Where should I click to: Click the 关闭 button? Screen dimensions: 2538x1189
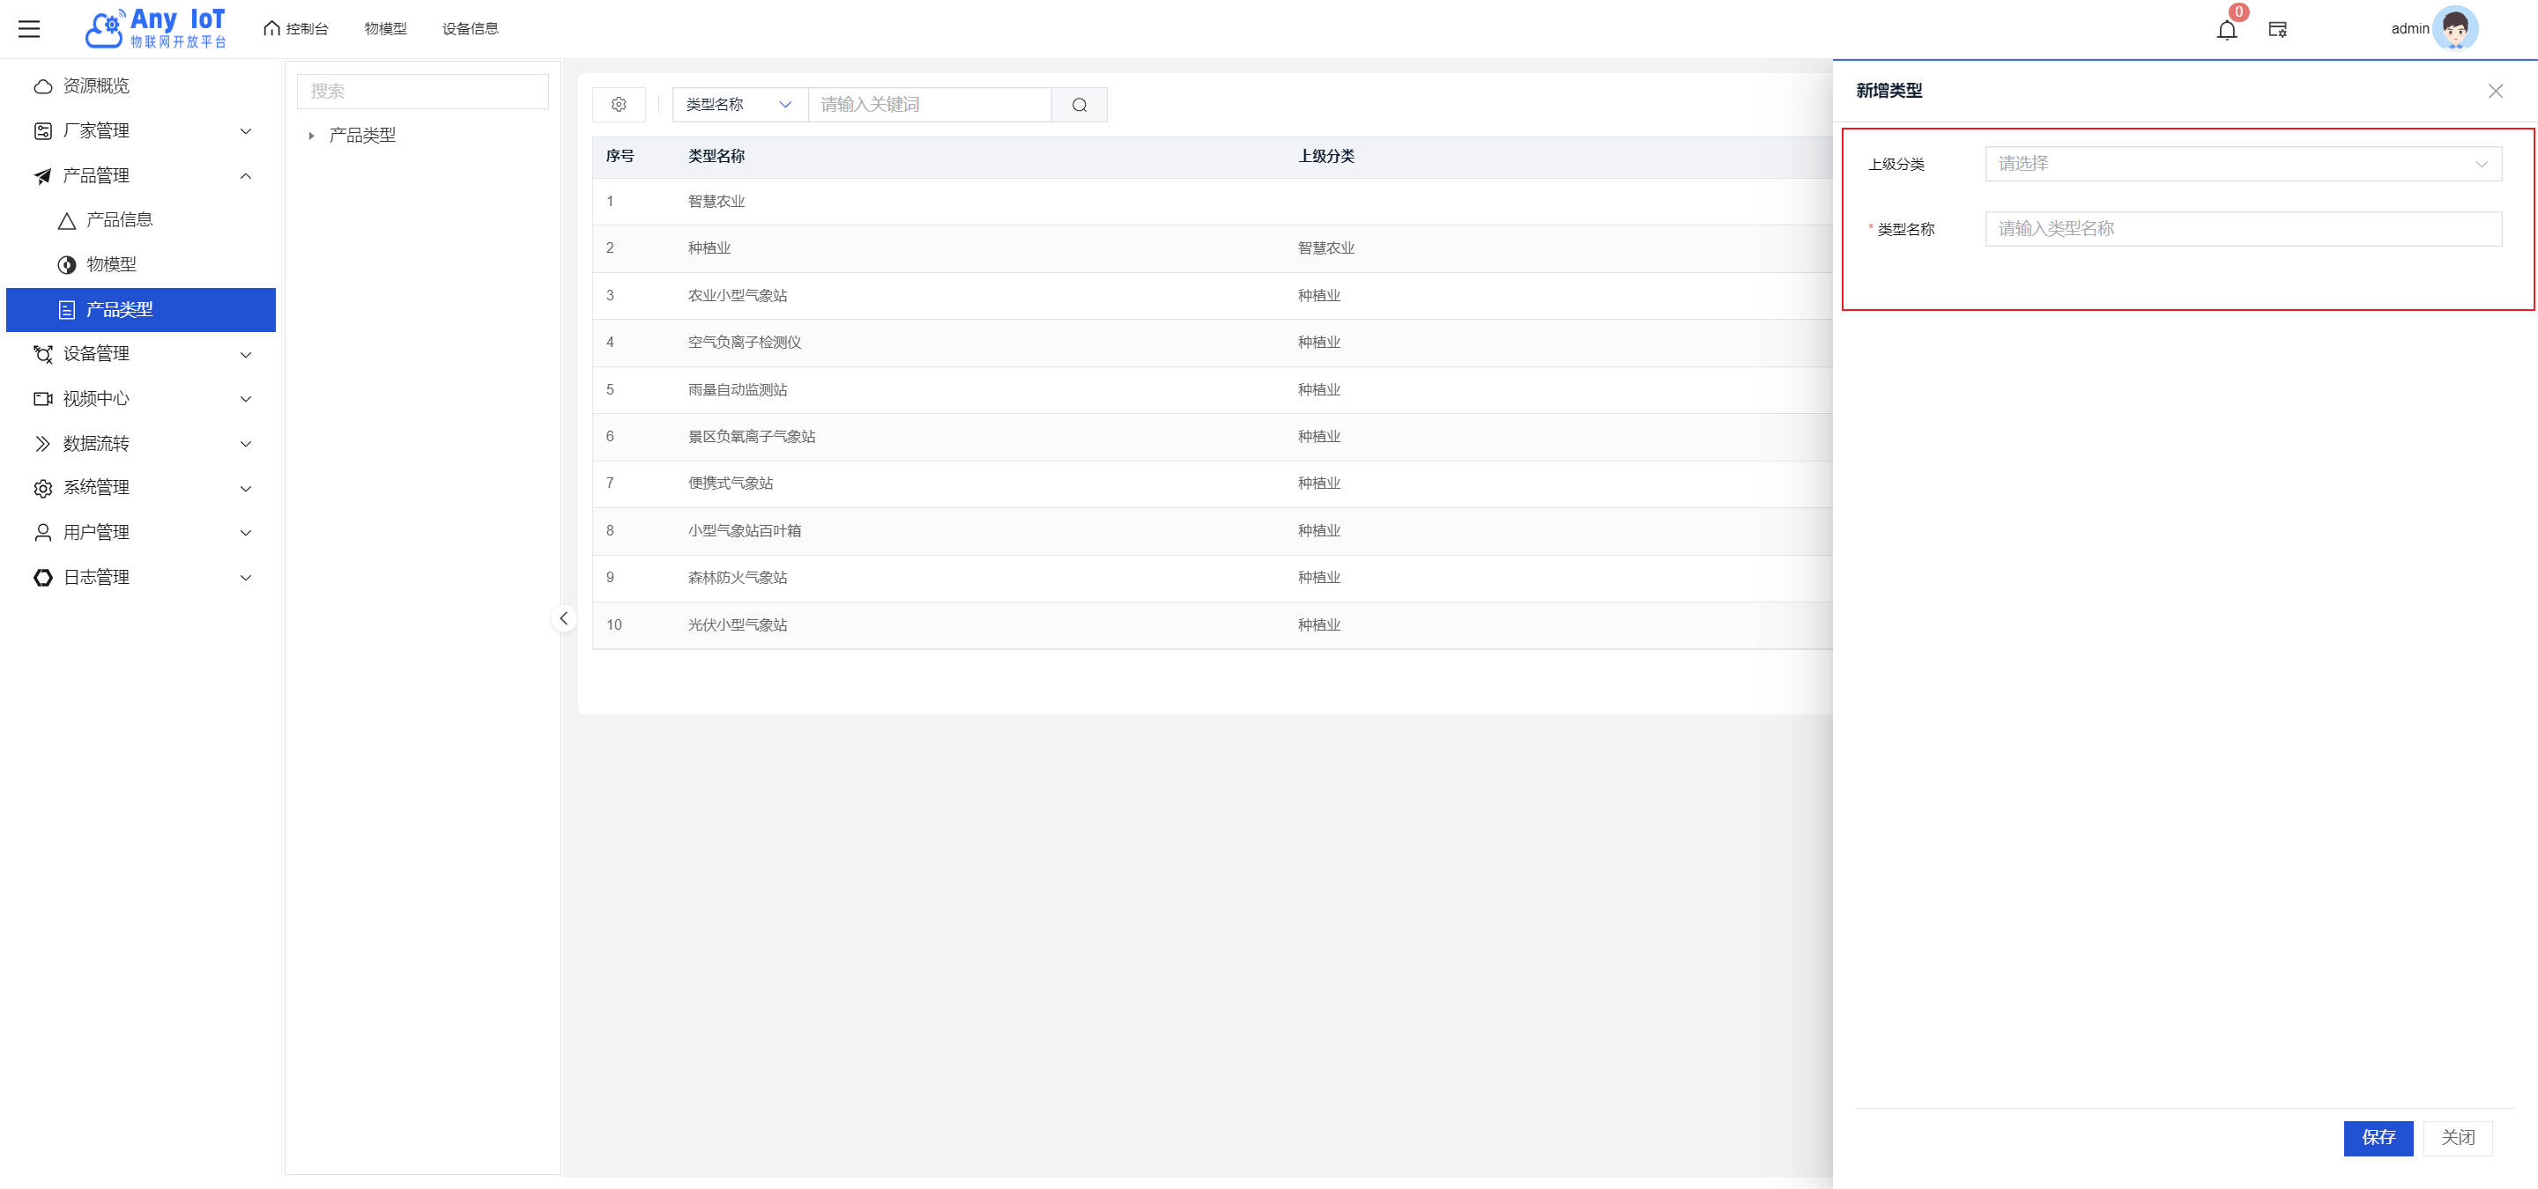2457,1137
